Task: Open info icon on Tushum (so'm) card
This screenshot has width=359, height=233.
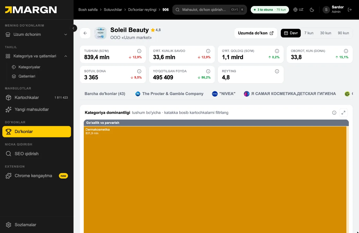Action: 139,51
